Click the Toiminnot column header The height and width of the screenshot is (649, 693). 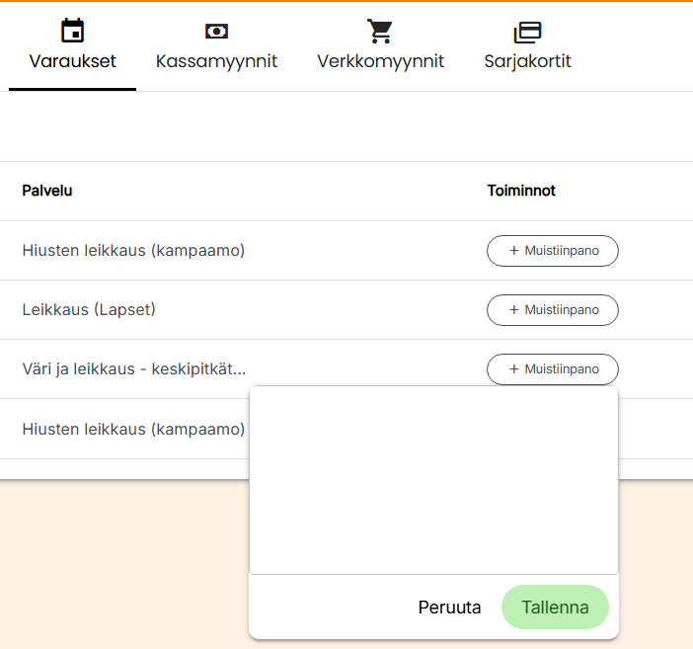(x=521, y=191)
